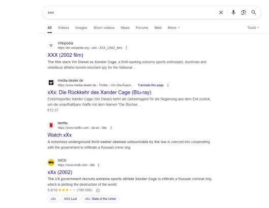Select the xXx chip under IMDb
This screenshot has width=269, height=208.
click(53, 199)
